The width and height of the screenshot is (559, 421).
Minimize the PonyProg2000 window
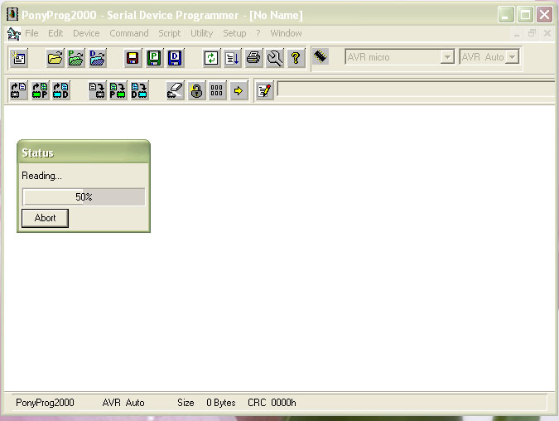[x=506, y=15]
